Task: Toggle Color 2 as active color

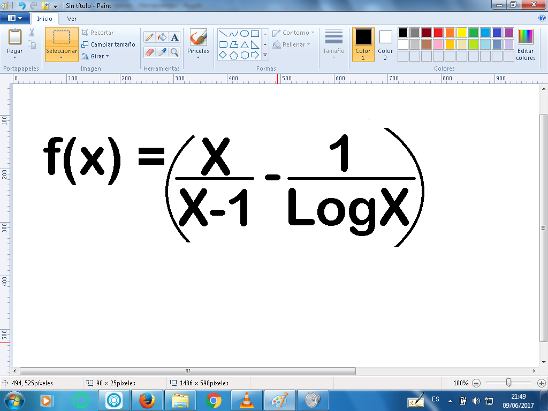Action: click(385, 44)
